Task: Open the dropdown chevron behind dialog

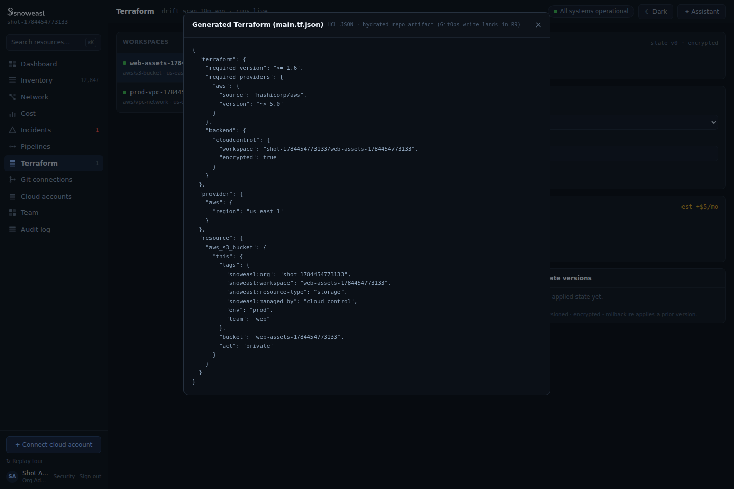Action: (x=714, y=122)
